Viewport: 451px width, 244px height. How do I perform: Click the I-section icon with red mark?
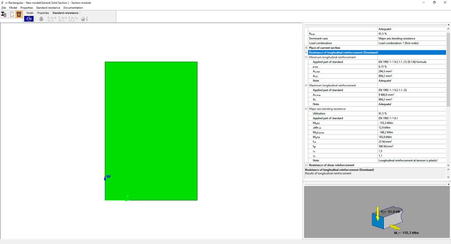point(3,14)
